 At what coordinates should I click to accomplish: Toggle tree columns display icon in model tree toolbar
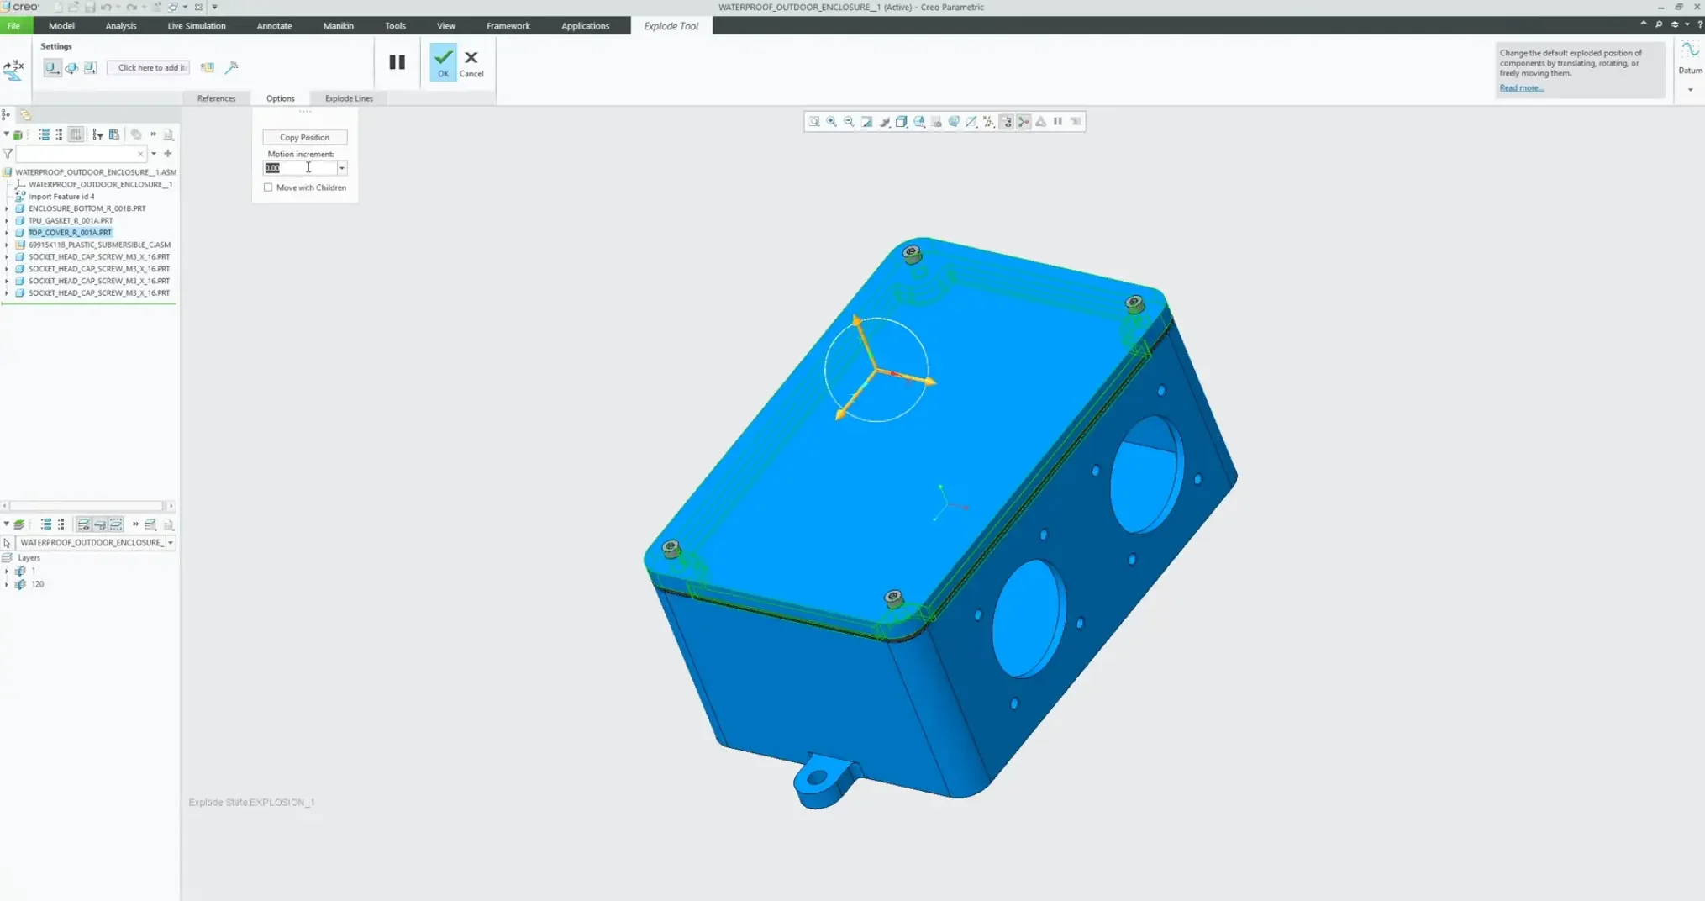point(76,134)
